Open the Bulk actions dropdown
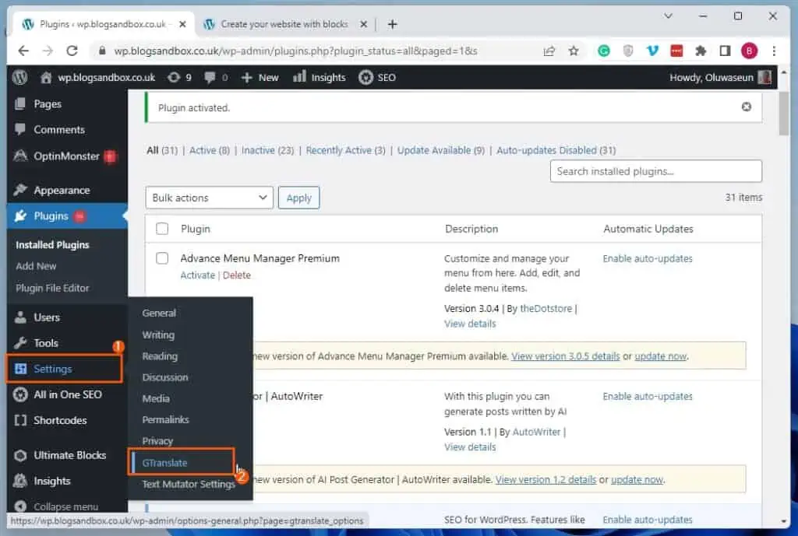The width and height of the screenshot is (798, 536). (209, 198)
